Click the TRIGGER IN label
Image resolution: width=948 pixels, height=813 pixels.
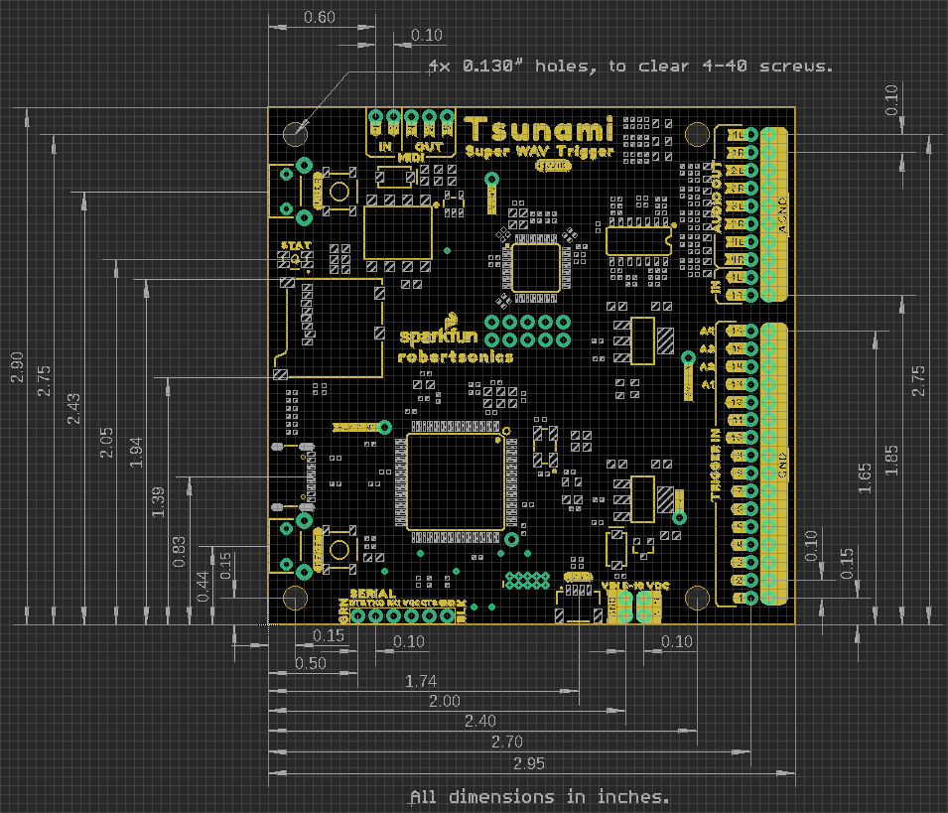(716, 466)
